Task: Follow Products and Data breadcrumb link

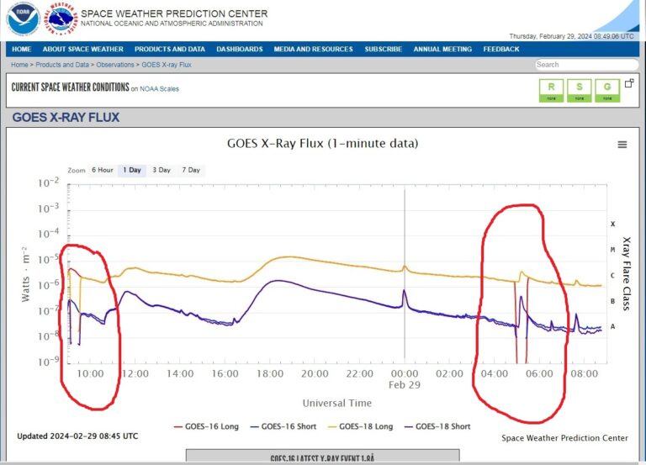Action: 62,65
